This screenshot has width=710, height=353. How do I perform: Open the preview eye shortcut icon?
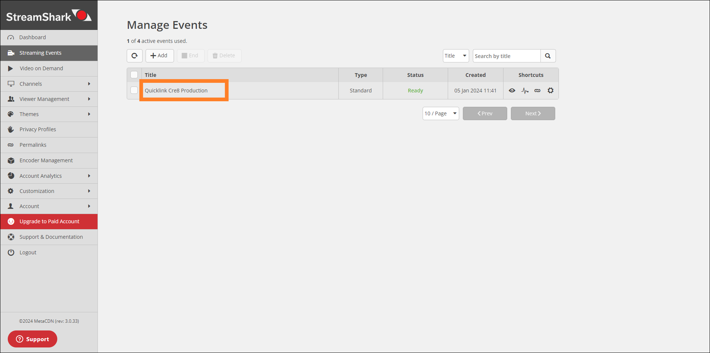[x=512, y=91]
